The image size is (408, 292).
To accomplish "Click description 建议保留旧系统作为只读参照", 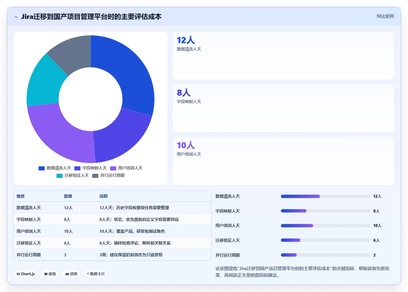I will pyautogui.click(x=136, y=255).
